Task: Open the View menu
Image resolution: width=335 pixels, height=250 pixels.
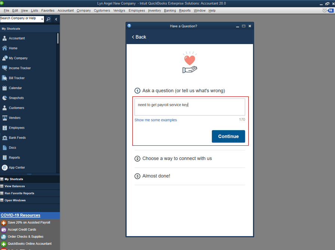Action: tap(24, 10)
